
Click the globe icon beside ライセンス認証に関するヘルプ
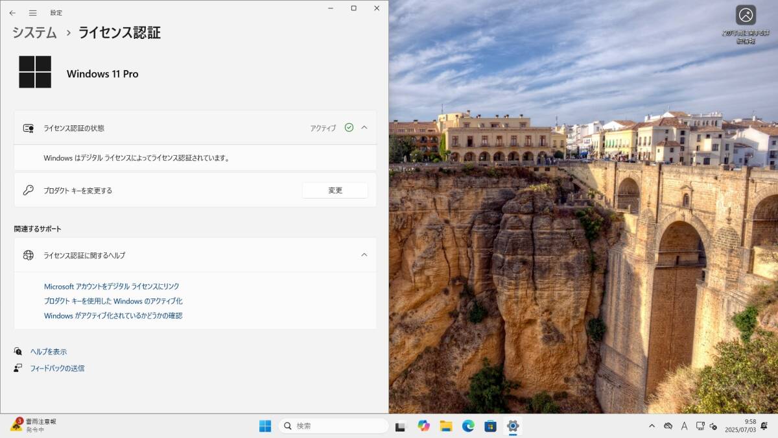[28, 255]
